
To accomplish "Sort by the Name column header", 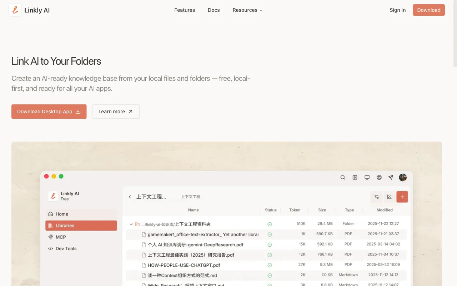I will click(x=193, y=210).
